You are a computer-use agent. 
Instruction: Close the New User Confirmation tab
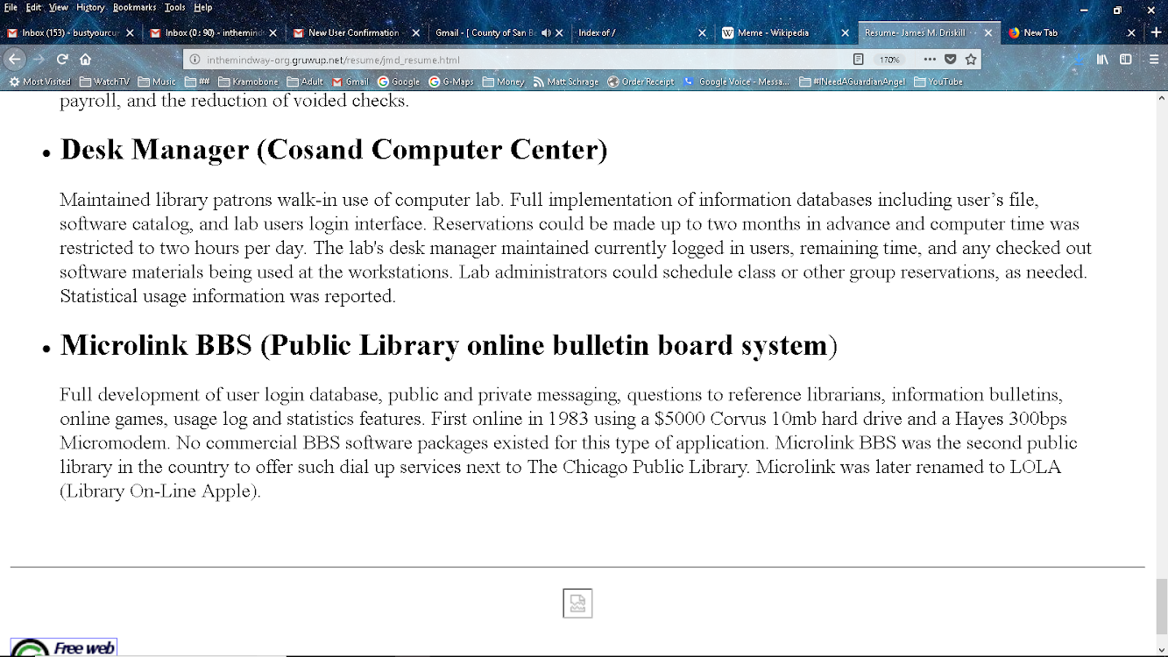415,32
